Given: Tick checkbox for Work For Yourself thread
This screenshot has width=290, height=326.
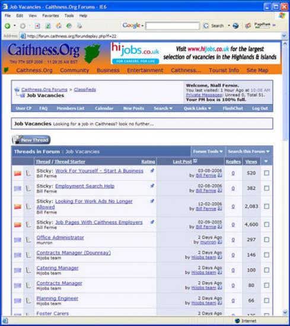Looking at the screenshot, I should tap(266, 173).
